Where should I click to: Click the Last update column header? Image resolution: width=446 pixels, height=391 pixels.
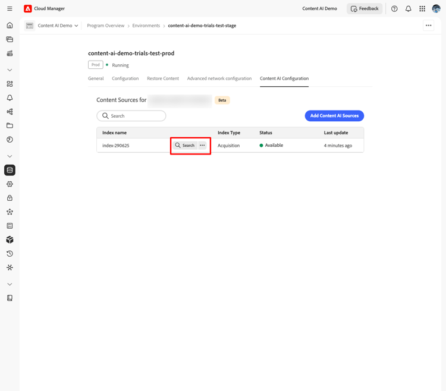pos(336,133)
